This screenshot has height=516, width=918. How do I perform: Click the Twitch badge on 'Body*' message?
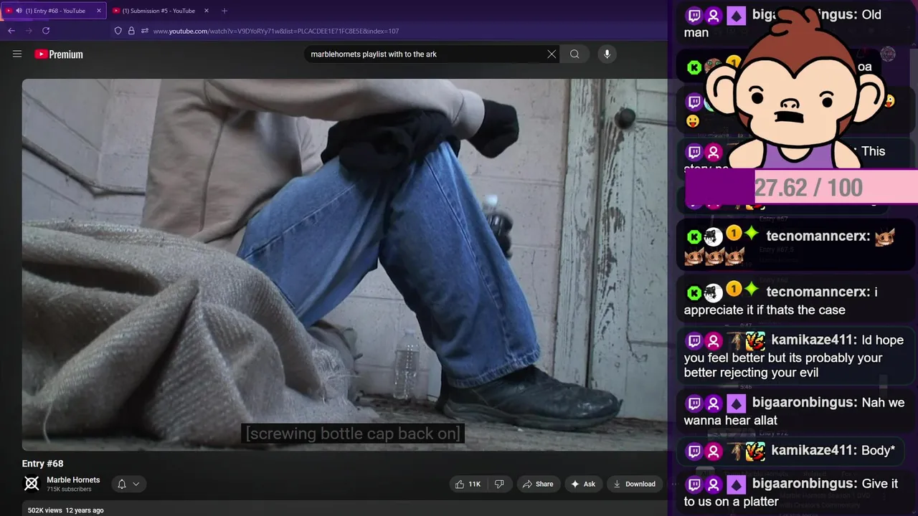tap(694, 451)
